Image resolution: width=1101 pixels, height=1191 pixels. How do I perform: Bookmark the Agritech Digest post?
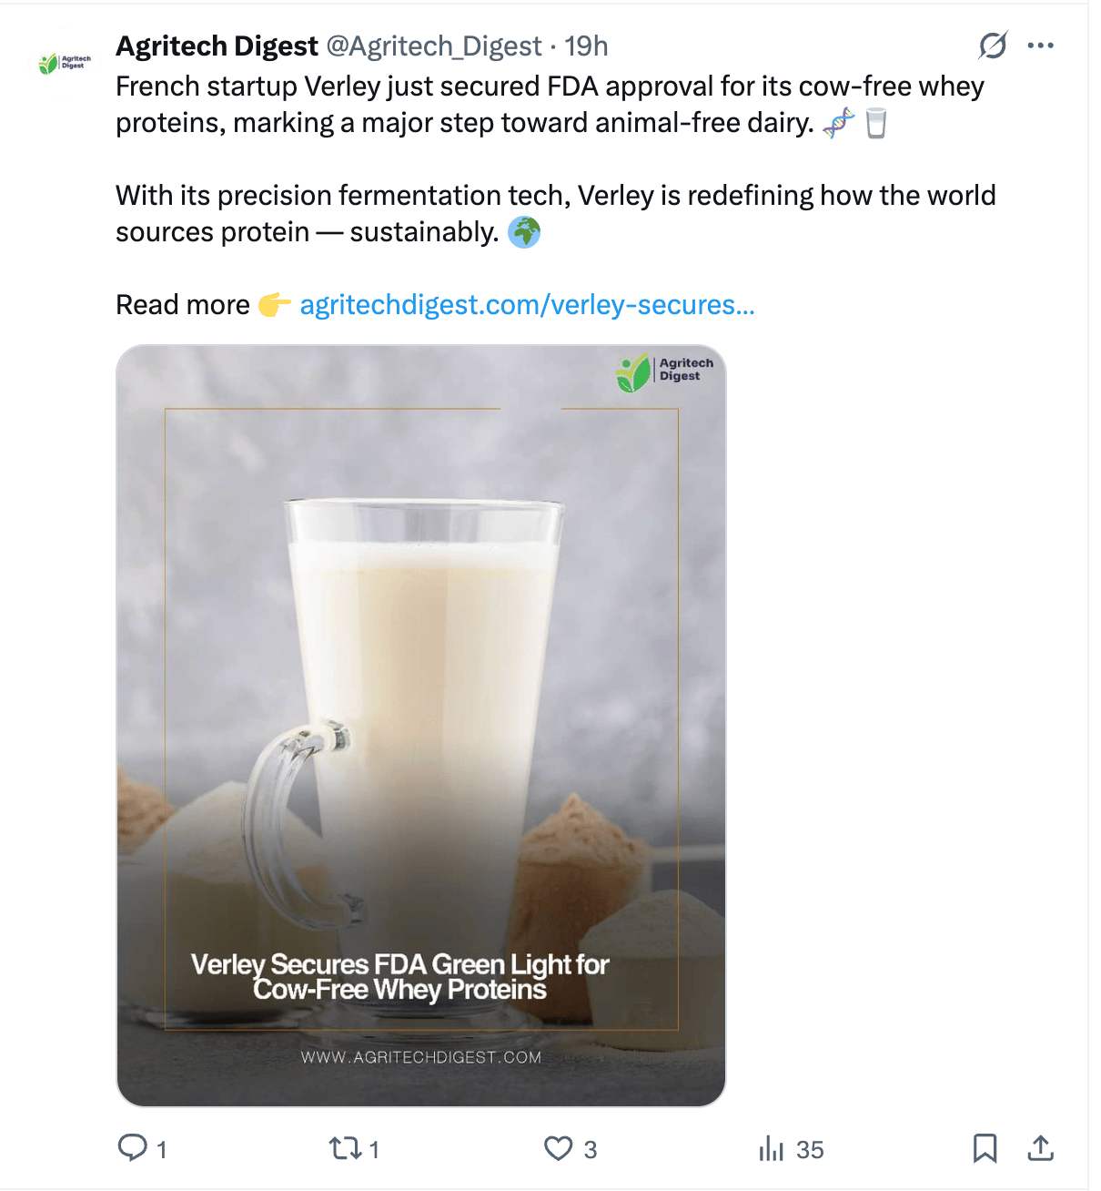985,1148
